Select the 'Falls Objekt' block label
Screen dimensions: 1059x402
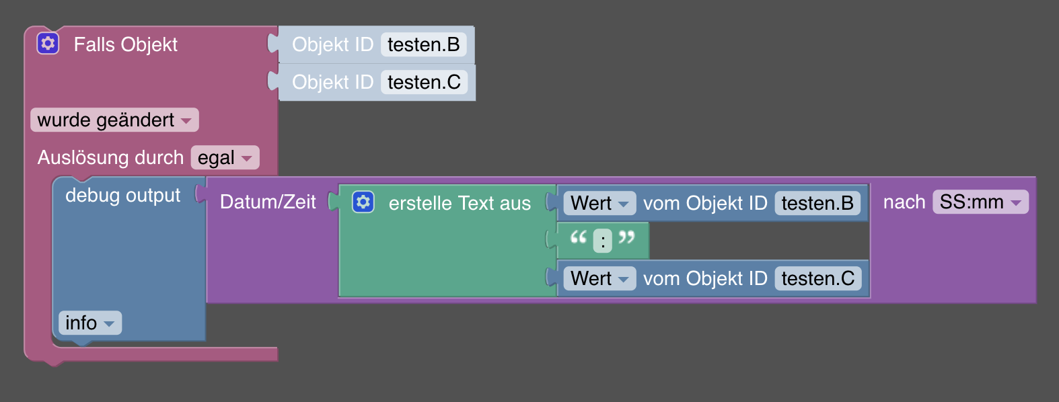[x=125, y=45]
